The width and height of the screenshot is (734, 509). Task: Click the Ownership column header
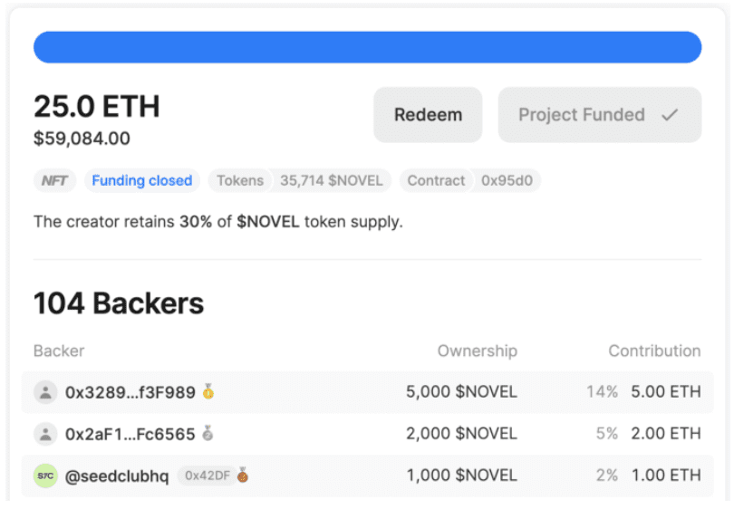coord(477,351)
